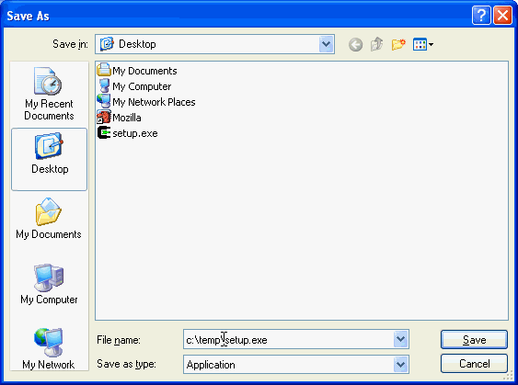Viewport: 518px width, 385px height.
Task: Create a new folder
Action: [x=398, y=44]
